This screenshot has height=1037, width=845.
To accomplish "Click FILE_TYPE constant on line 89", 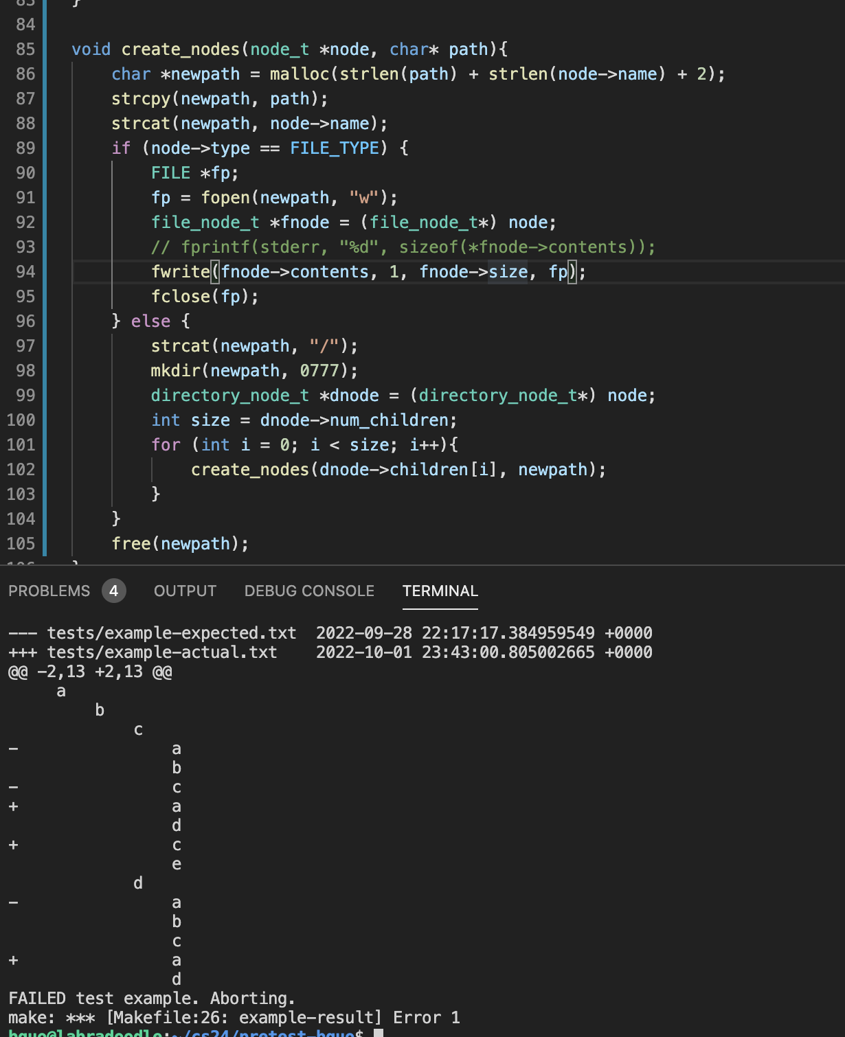I will pyautogui.click(x=334, y=148).
